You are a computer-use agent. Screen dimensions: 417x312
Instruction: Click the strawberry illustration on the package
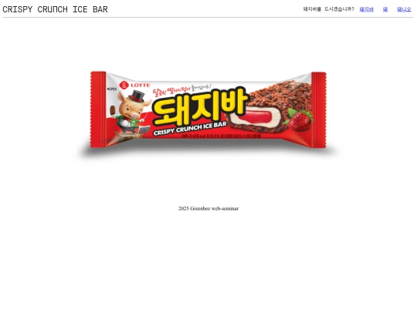tap(298, 120)
